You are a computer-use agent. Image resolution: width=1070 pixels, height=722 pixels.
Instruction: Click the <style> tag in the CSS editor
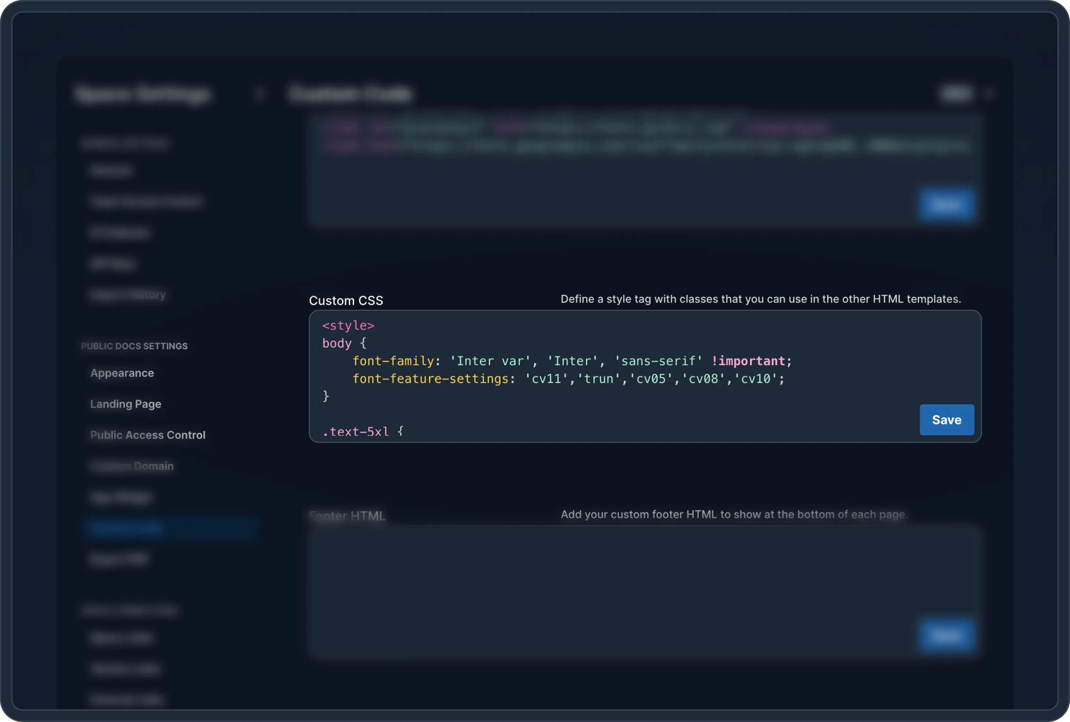[348, 325]
